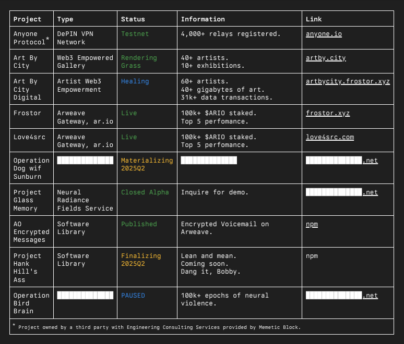
Task: Click the '31k+ data transactions.' information cell
Action: point(240,89)
